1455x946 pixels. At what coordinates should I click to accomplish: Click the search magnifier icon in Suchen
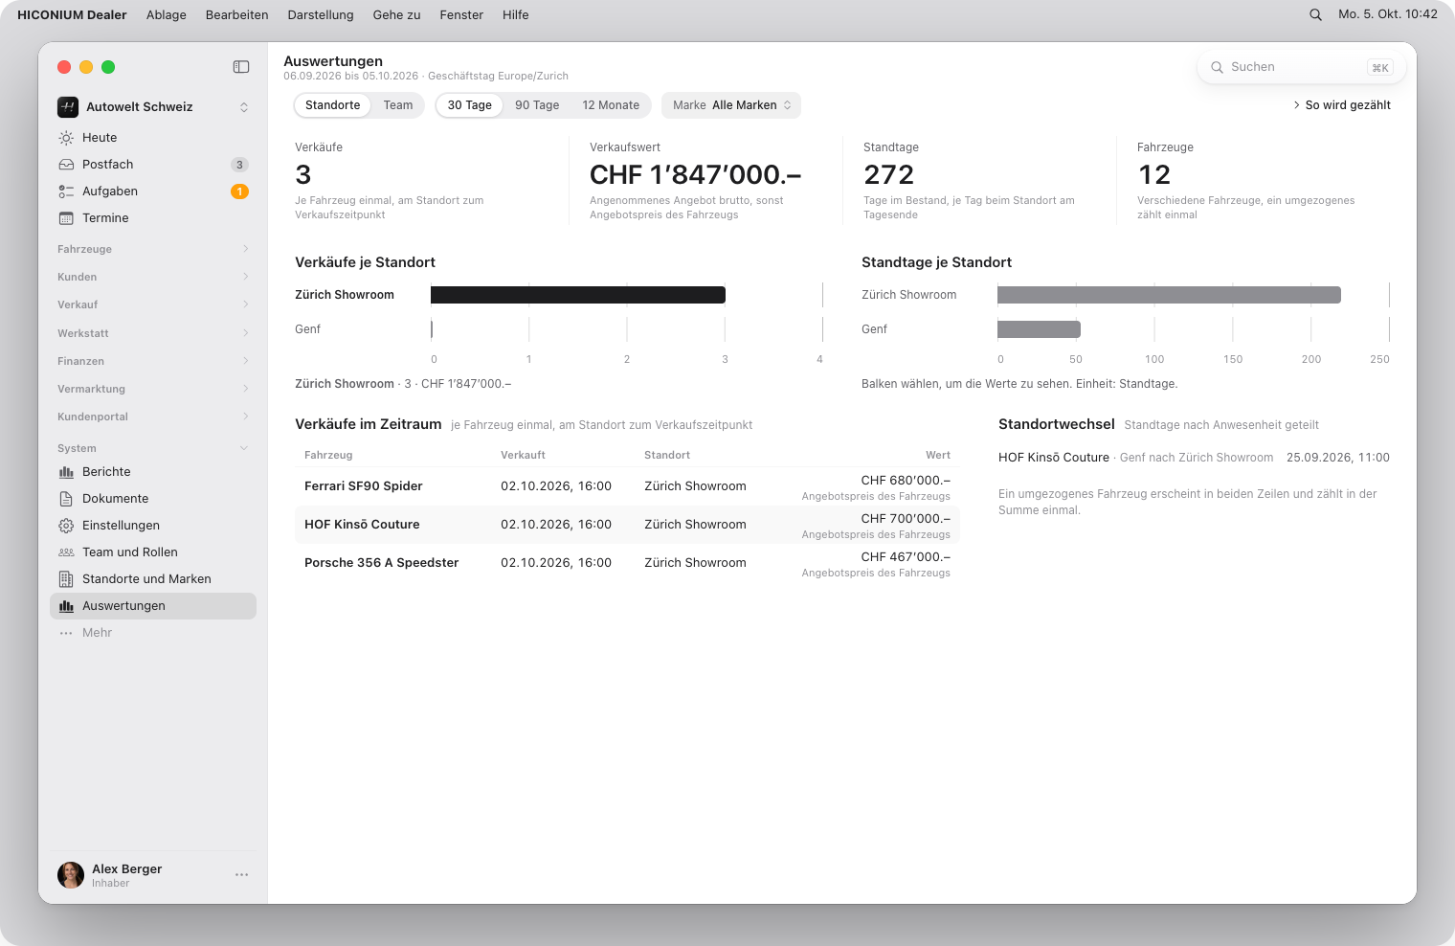1218,67
